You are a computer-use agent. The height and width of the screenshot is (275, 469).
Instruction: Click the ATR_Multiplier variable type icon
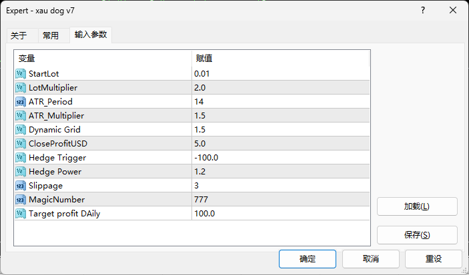click(x=21, y=115)
